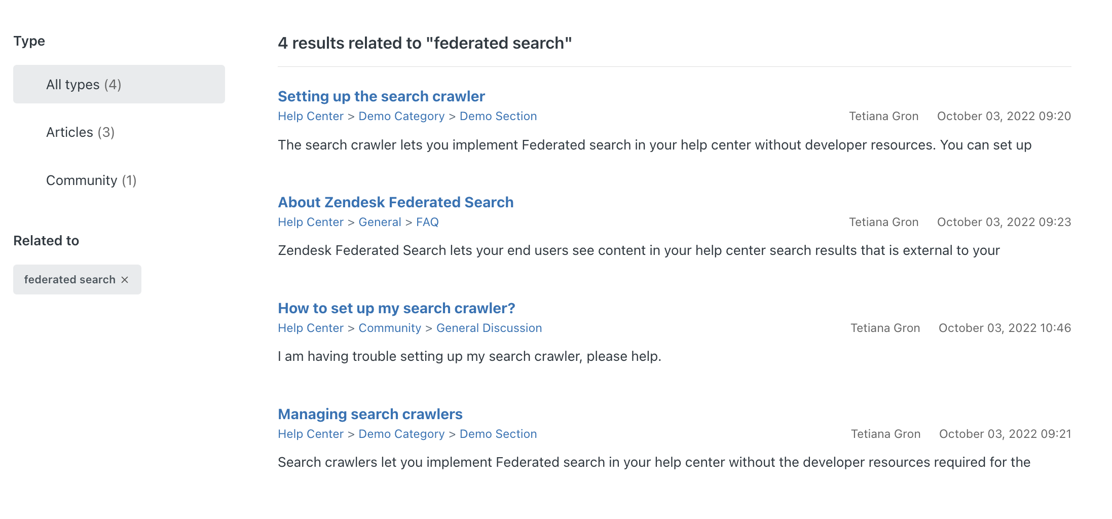
Task: Remove the federated search filter tag
Action: (x=125, y=280)
